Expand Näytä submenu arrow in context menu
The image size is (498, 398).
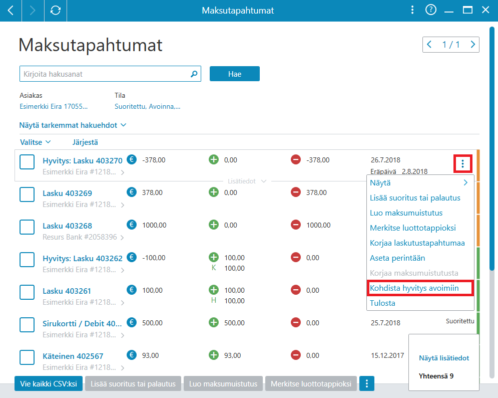pos(465,182)
